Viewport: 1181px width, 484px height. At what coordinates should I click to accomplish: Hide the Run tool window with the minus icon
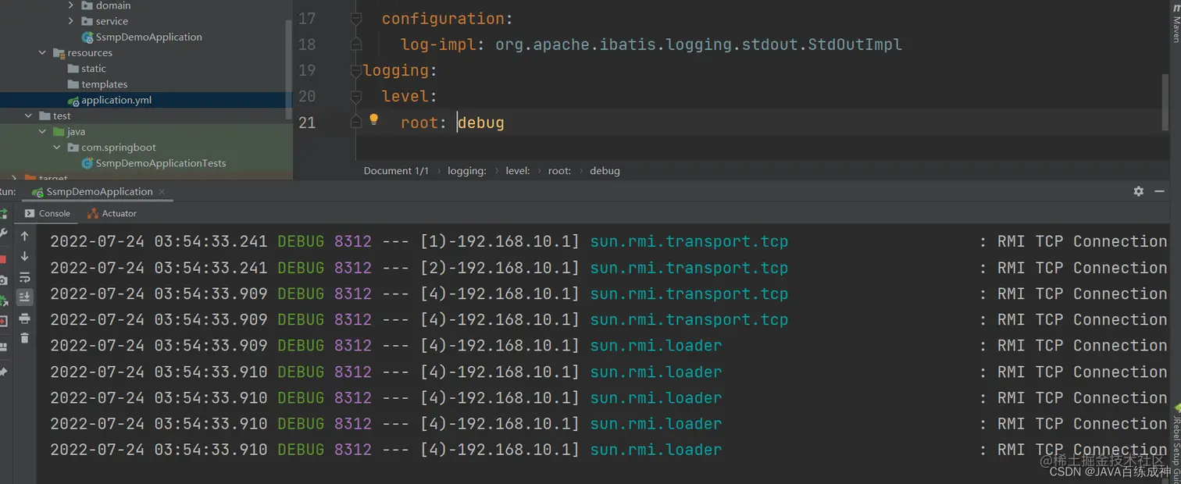point(1160,191)
